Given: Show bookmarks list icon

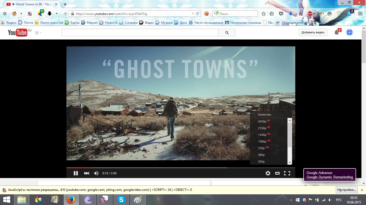Looking at the screenshot, I should point(272,14).
